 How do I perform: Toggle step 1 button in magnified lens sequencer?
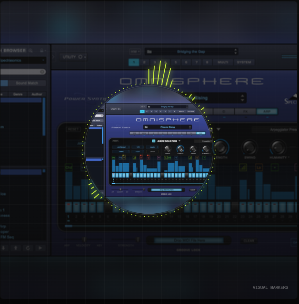[x=113, y=175]
